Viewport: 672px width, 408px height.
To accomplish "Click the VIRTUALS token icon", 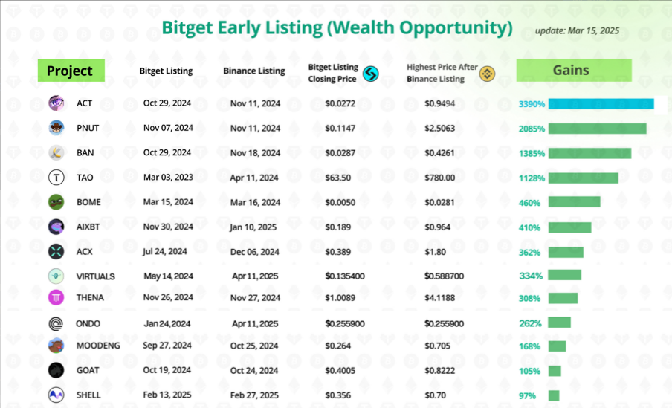I will point(56,276).
